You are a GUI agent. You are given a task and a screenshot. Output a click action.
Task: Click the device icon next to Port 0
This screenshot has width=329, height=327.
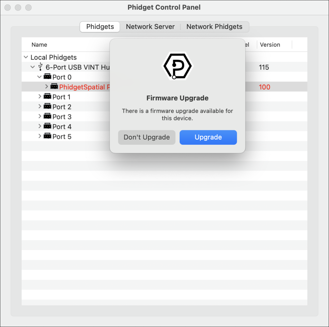[x=48, y=77]
